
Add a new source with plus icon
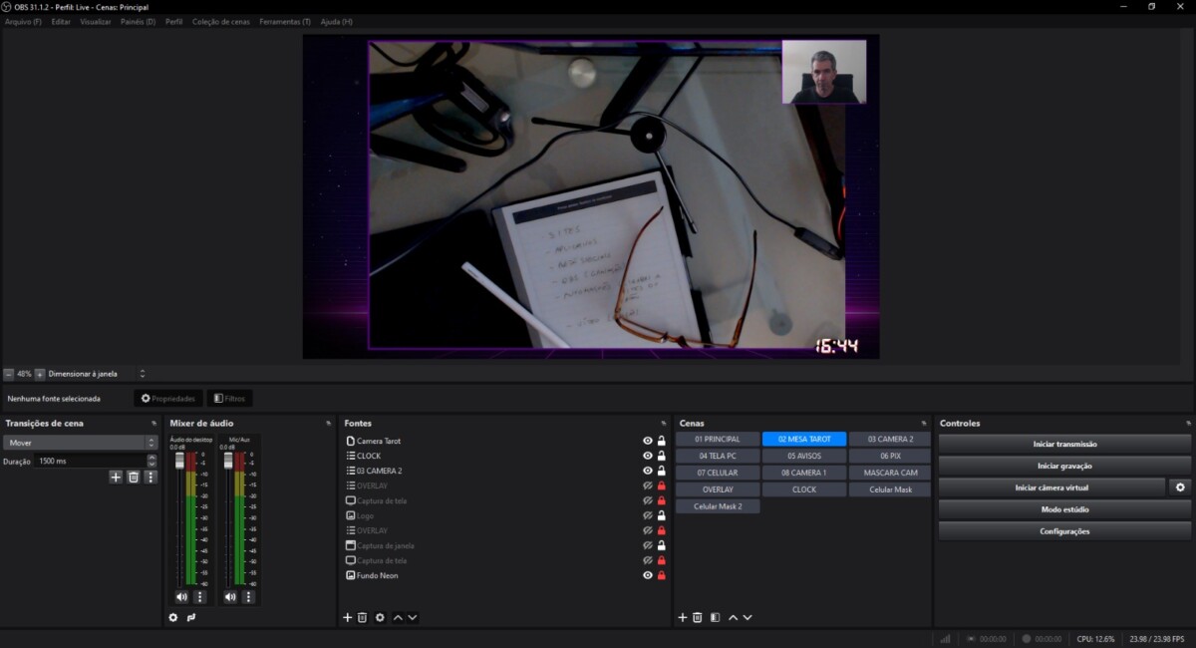tap(348, 618)
